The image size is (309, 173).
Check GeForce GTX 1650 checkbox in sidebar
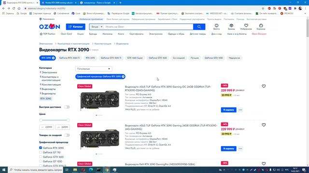point(41,157)
